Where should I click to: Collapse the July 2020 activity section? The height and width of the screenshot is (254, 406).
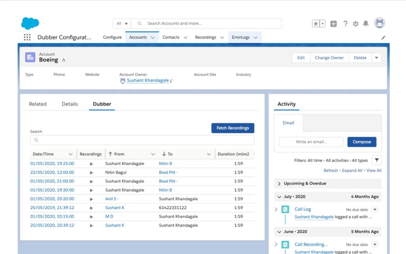point(279,197)
